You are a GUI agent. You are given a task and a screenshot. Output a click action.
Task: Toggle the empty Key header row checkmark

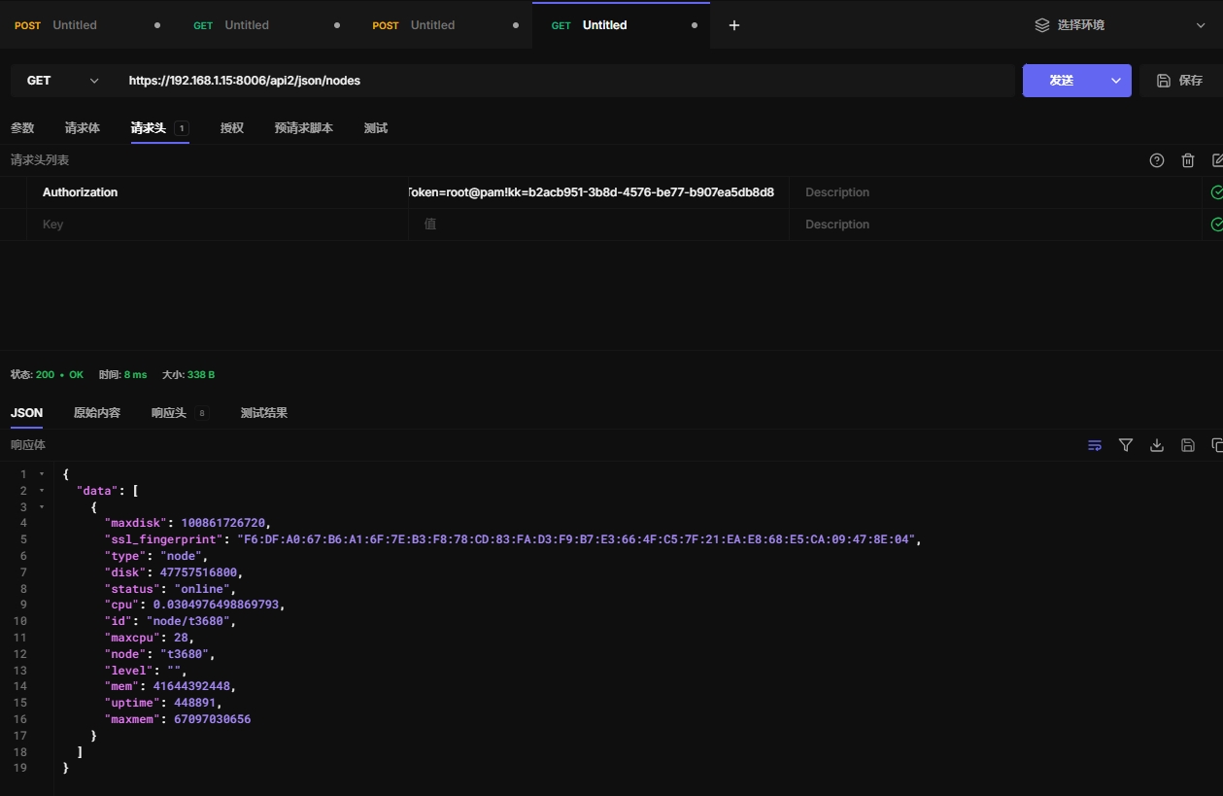[x=1216, y=225]
